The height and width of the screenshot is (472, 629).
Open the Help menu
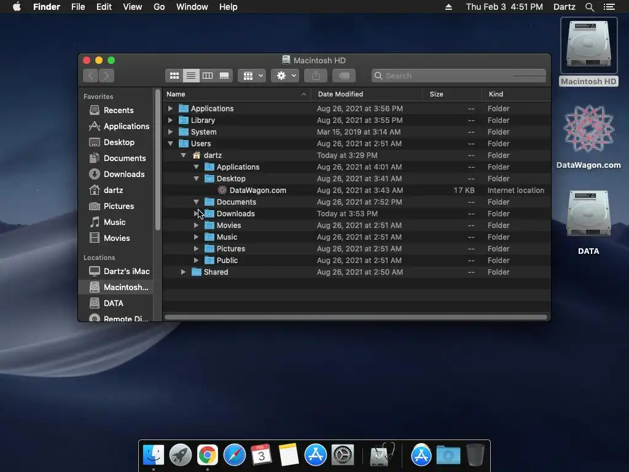229,7
